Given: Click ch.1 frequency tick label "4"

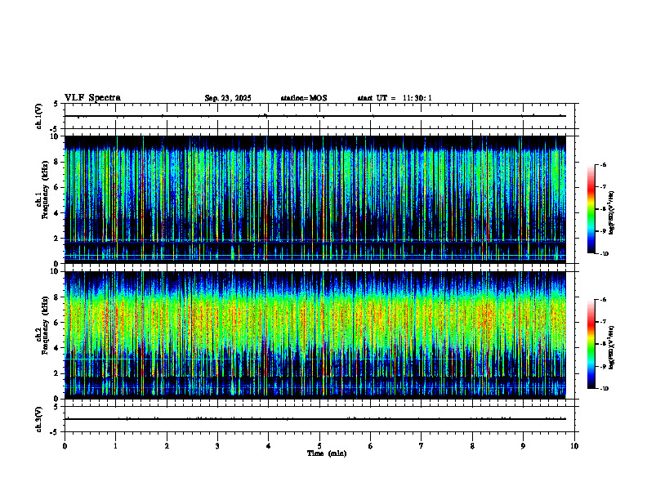Looking at the screenshot, I should pos(57,213).
